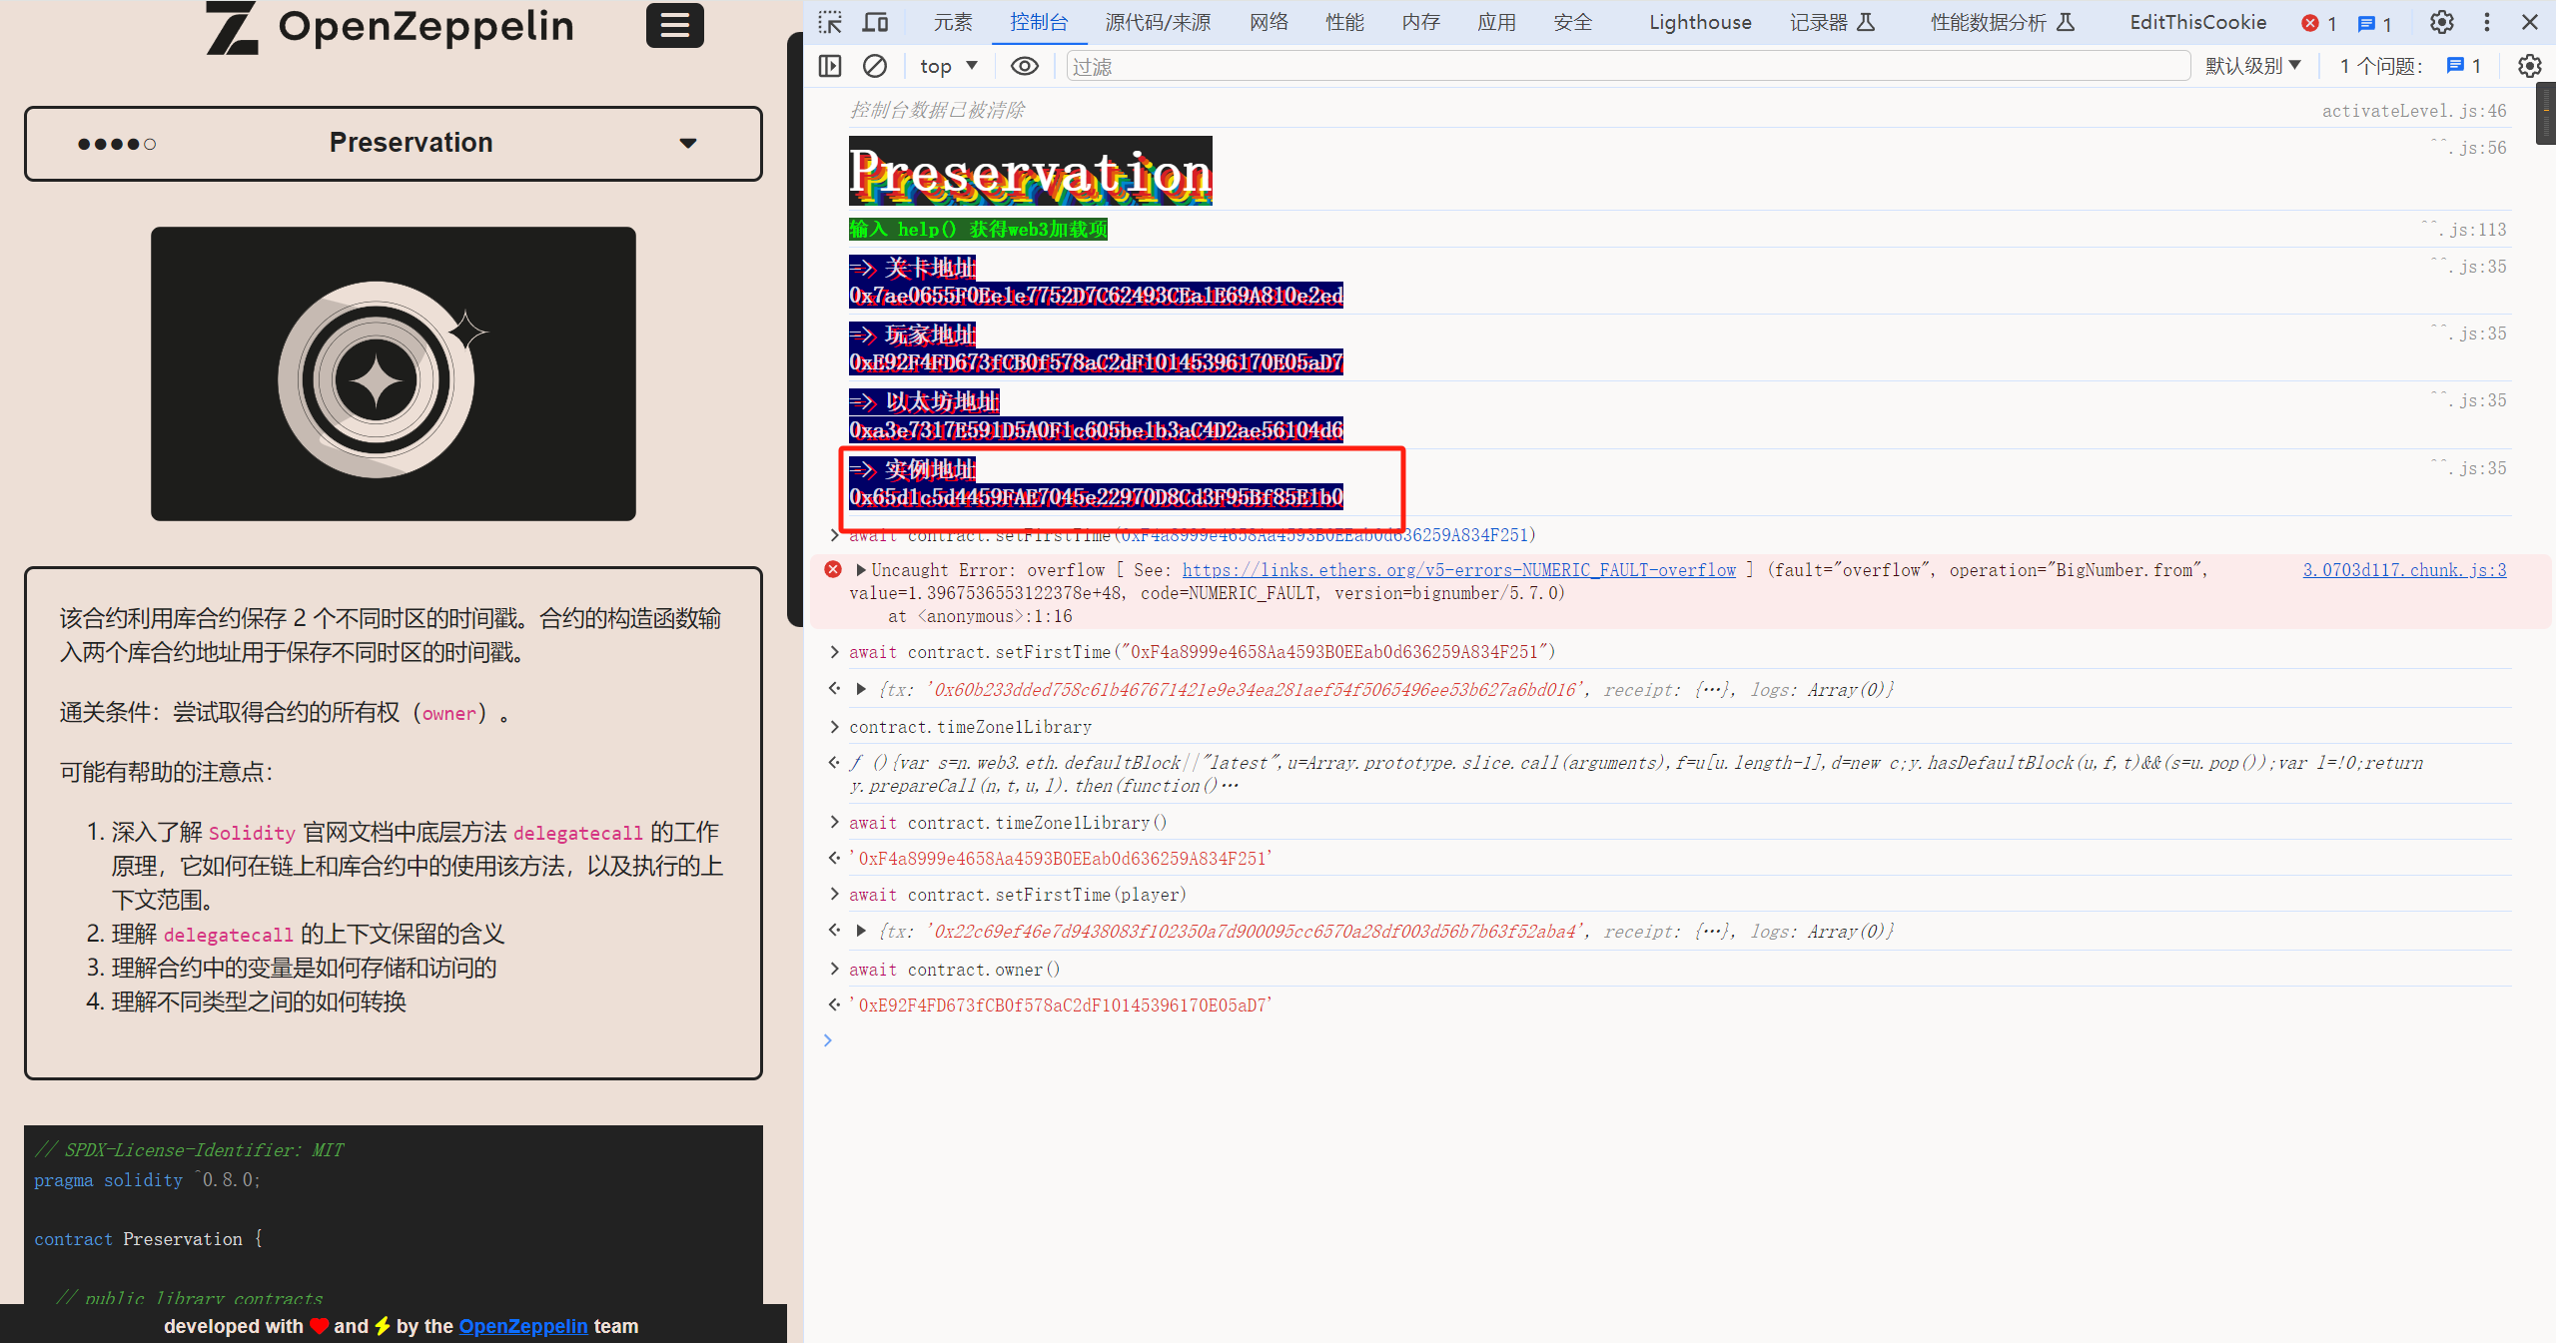
Task: Toggle the live expression eye icon
Action: pyautogui.click(x=1024, y=66)
